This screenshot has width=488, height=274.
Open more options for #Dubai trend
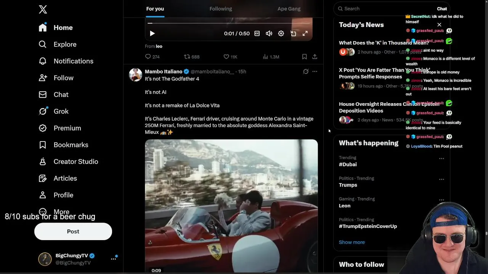click(x=441, y=158)
